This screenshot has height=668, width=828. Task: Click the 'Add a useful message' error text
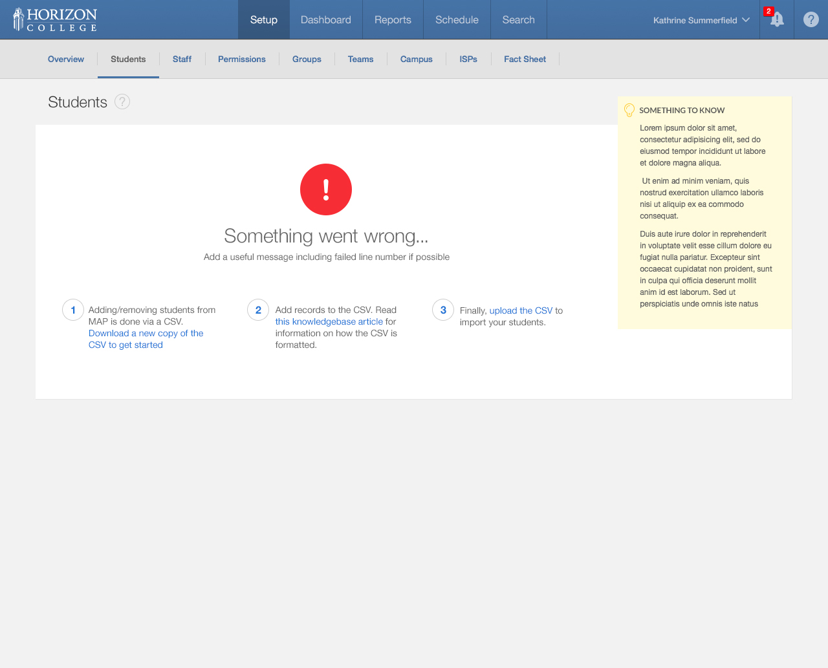[327, 257]
